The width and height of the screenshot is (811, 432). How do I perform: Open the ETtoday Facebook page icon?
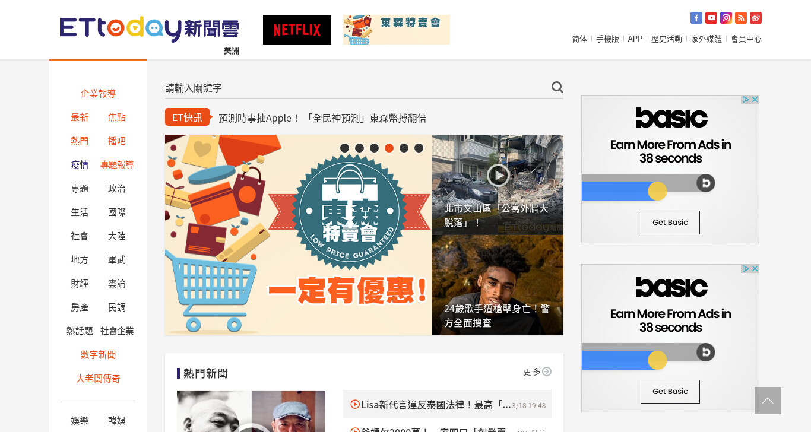696,18
